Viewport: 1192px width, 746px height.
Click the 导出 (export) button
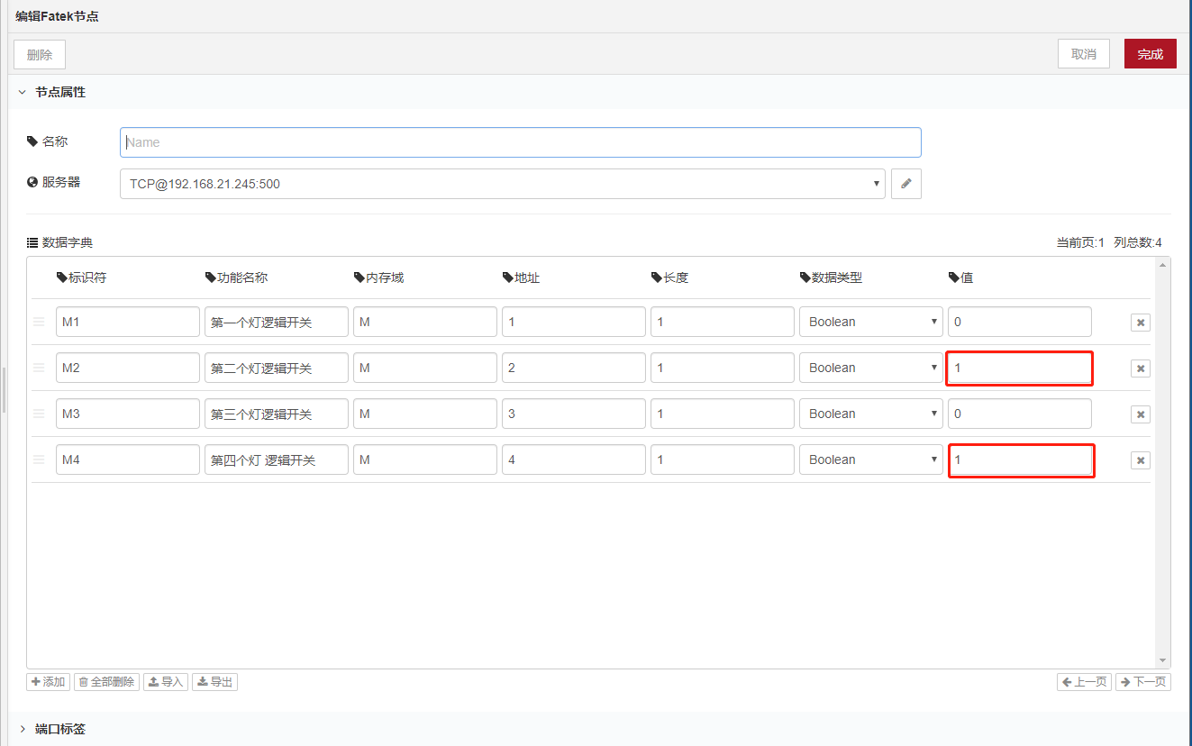click(214, 682)
